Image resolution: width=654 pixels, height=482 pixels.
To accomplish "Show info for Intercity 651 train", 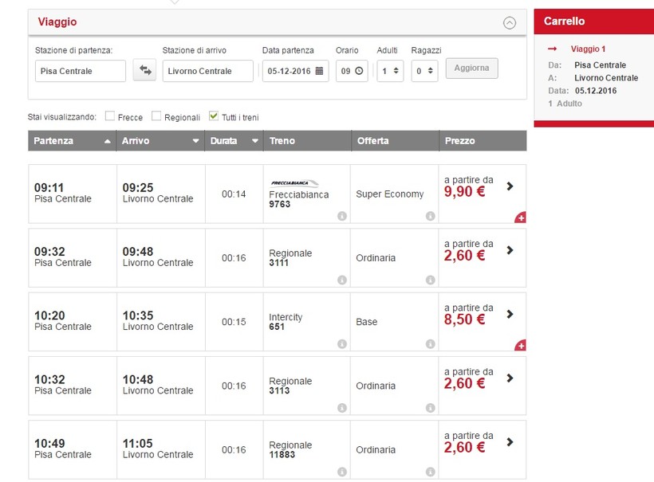I will click(x=342, y=344).
